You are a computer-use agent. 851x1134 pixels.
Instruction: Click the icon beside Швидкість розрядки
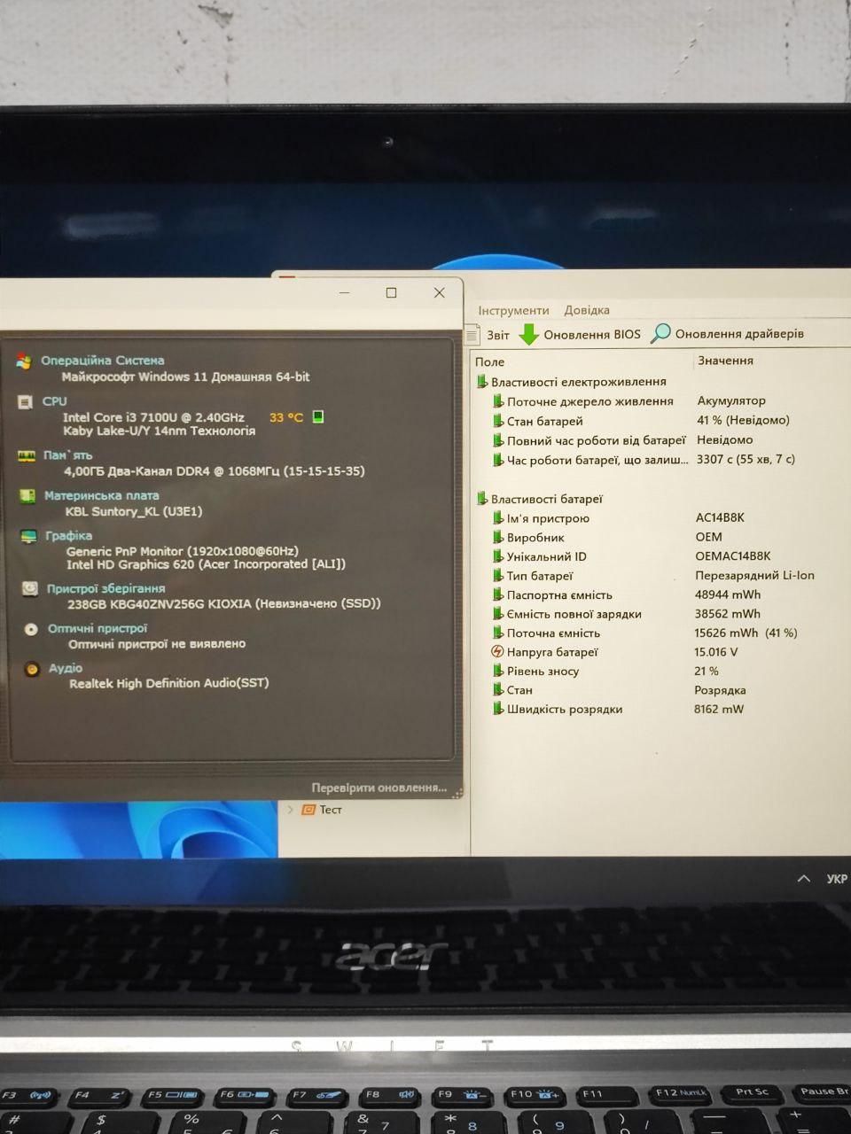pos(497,709)
